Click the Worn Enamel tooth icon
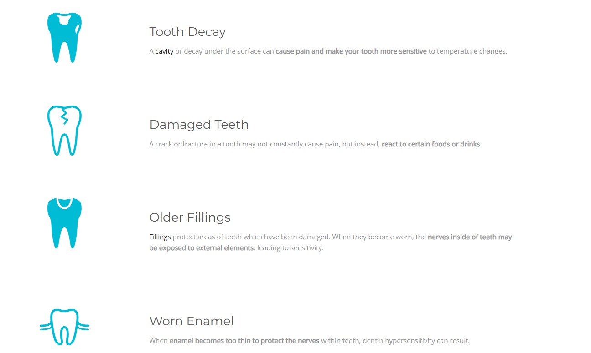This screenshot has width=591, height=353. tap(64, 326)
